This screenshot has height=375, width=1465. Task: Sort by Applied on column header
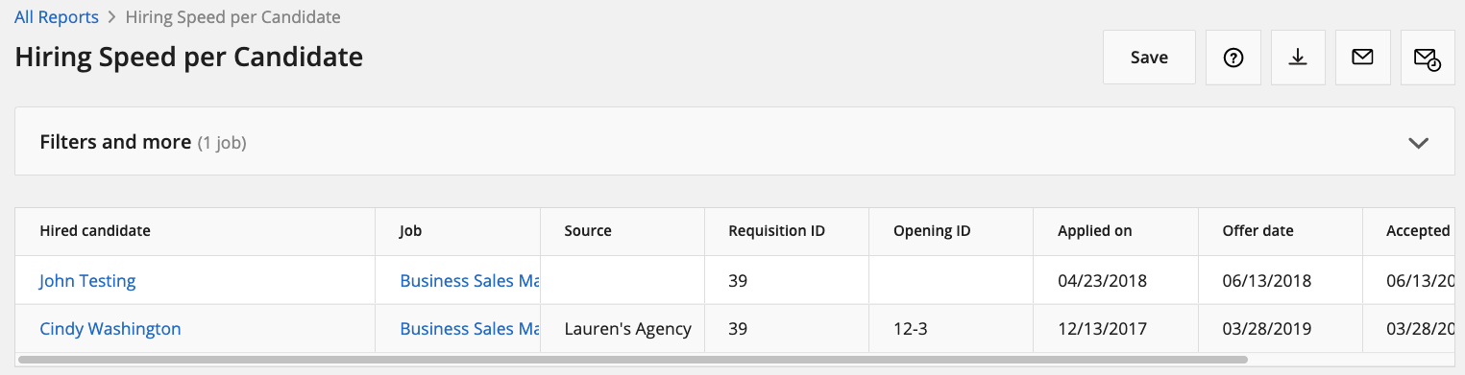[x=1095, y=231]
